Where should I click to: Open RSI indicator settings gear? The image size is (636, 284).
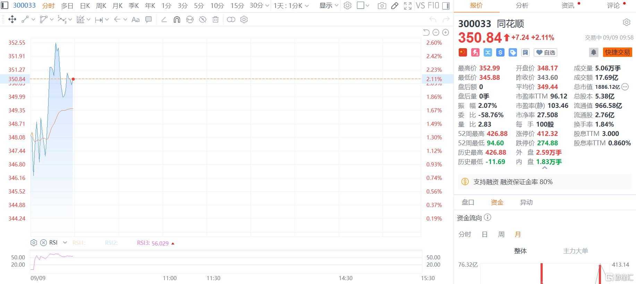pos(34,243)
